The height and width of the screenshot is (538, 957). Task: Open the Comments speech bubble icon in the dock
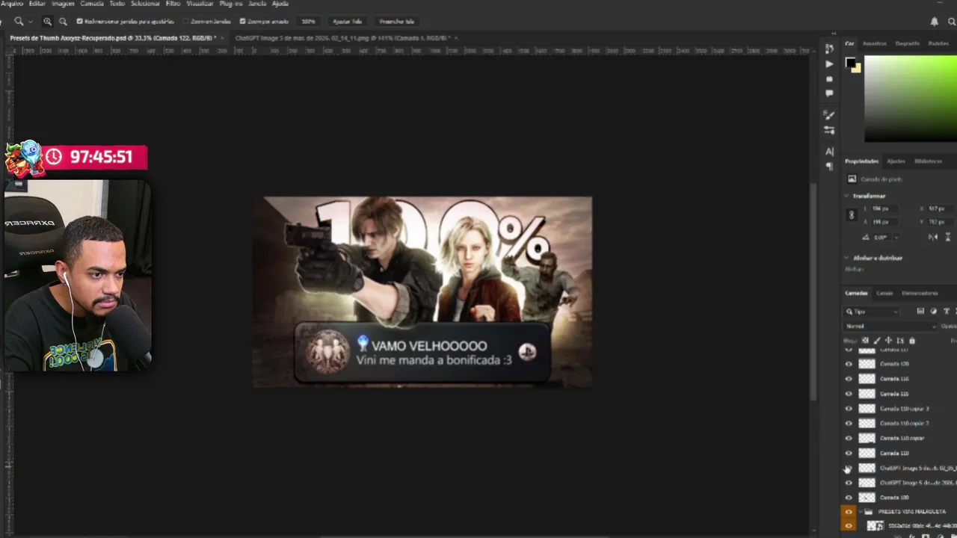829,93
